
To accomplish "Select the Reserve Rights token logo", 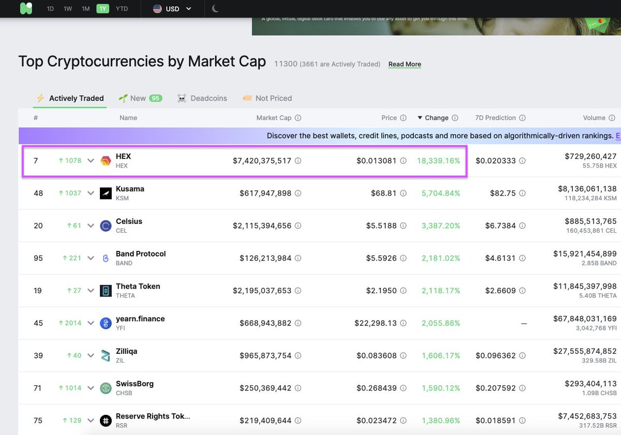I will [x=106, y=420].
